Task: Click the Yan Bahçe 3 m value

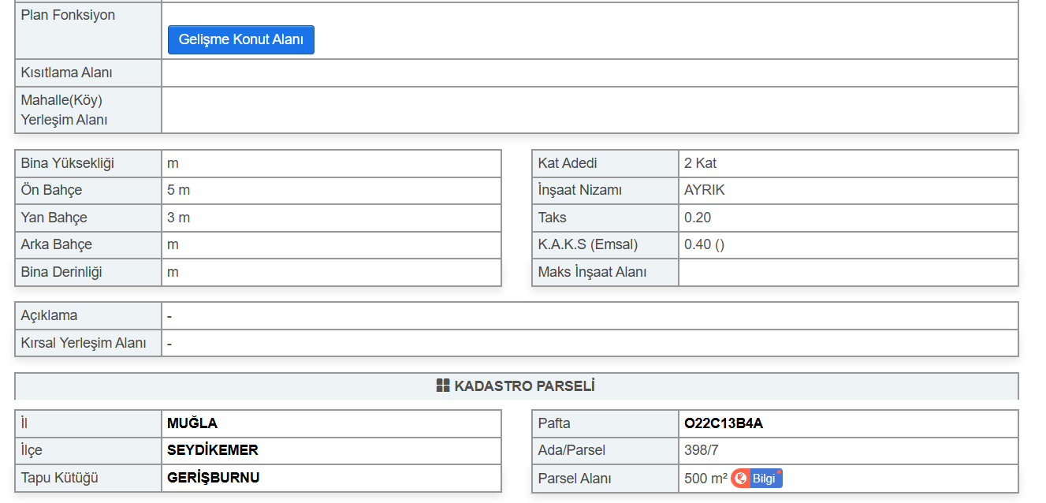Action: pos(178,218)
